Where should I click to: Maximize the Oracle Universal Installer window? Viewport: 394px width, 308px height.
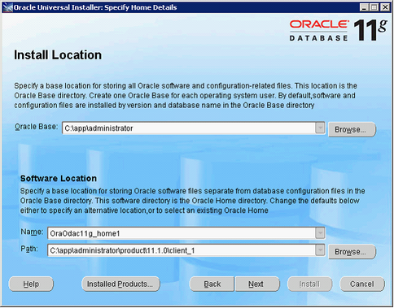click(374, 7)
